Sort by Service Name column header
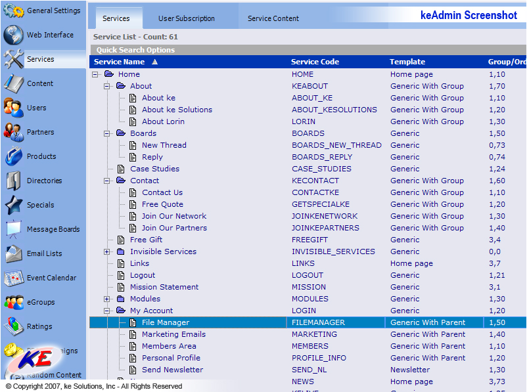 [x=118, y=62]
